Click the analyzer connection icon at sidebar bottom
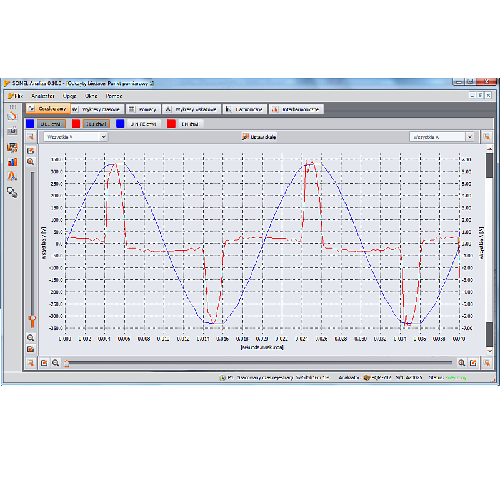Screen dimensions: 500x500 point(12,192)
